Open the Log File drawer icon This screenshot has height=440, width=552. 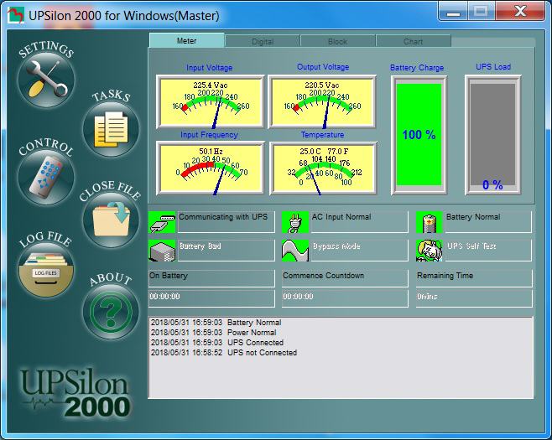pyautogui.click(x=46, y=270)
